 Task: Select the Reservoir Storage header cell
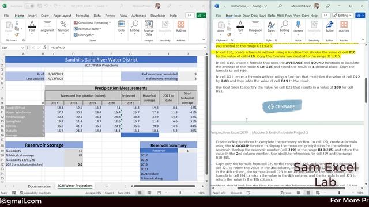(44, 145)
